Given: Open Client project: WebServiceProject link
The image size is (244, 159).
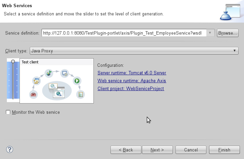Looking at the screenshot, I should pyautogui.click(x=131, y=89).
